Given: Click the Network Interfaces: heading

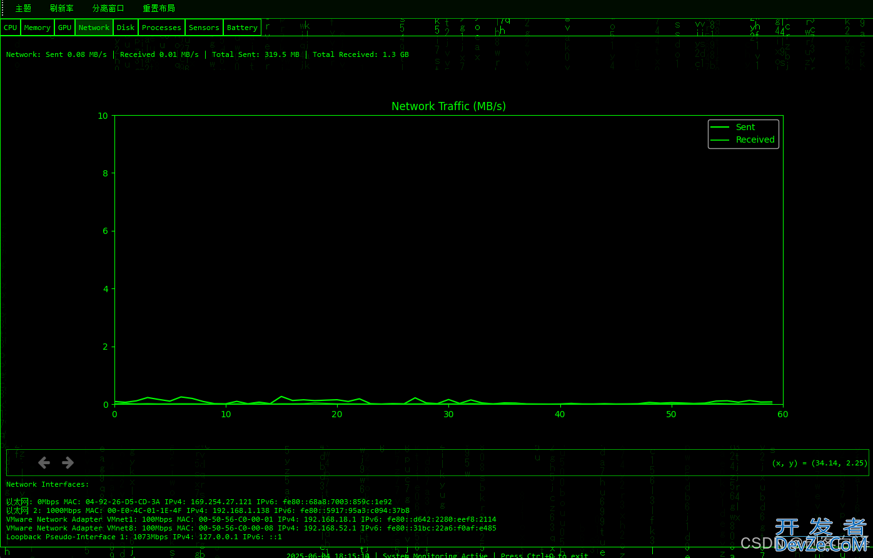Looking at the screenshot, I should 48,484.
